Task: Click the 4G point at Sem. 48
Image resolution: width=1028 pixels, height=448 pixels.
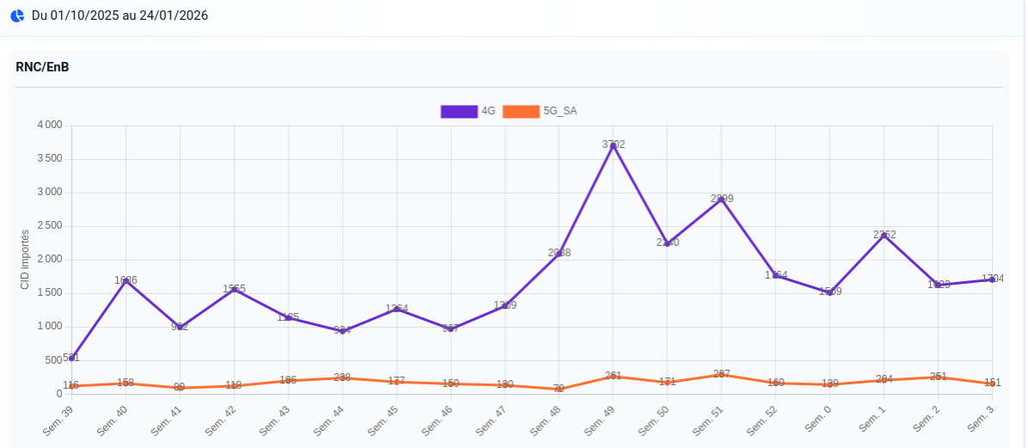Action: (x=559, y=254)
